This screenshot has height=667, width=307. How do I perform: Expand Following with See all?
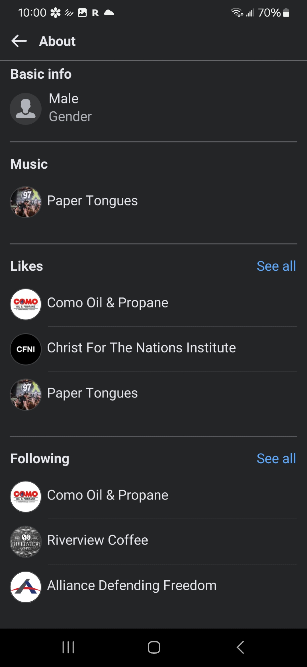pos(276,459)
